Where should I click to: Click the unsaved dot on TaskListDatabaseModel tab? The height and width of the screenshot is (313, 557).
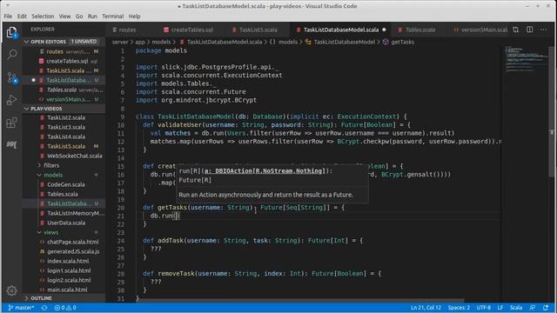(384, 30)
